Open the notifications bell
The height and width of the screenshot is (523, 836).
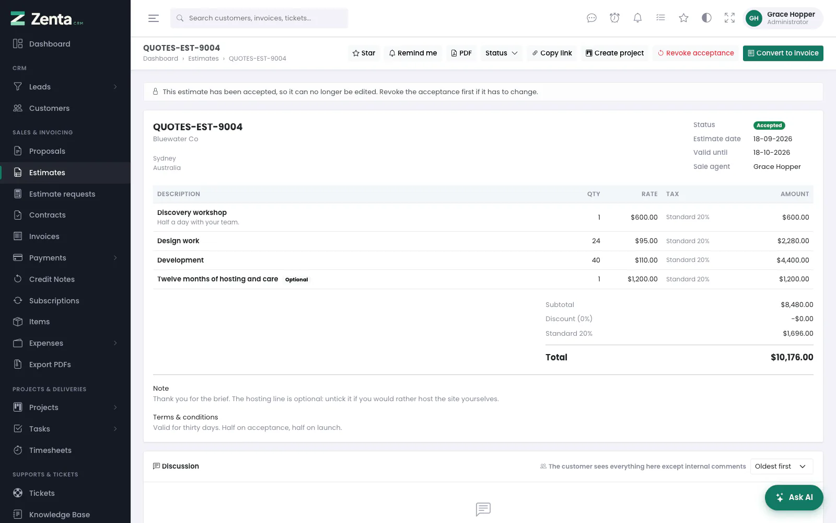click(637, 18)
